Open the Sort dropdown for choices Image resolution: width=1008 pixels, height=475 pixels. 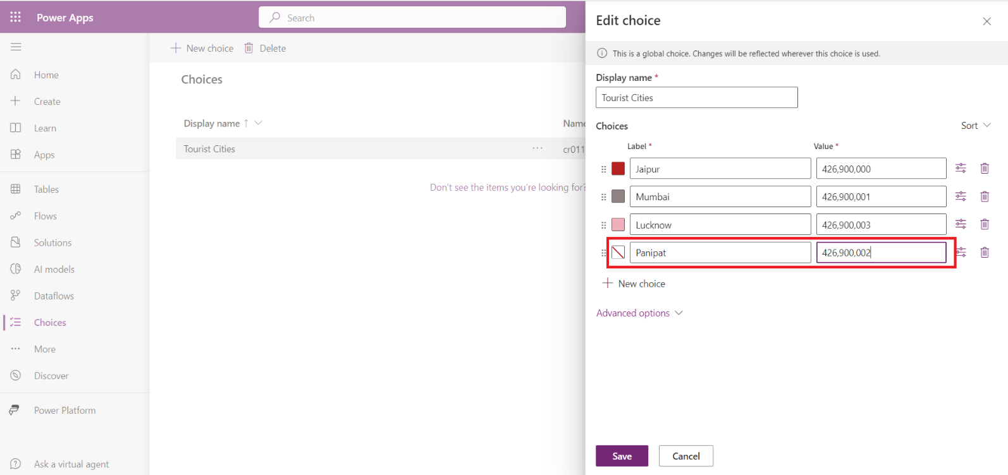click(x=975, y=126)
